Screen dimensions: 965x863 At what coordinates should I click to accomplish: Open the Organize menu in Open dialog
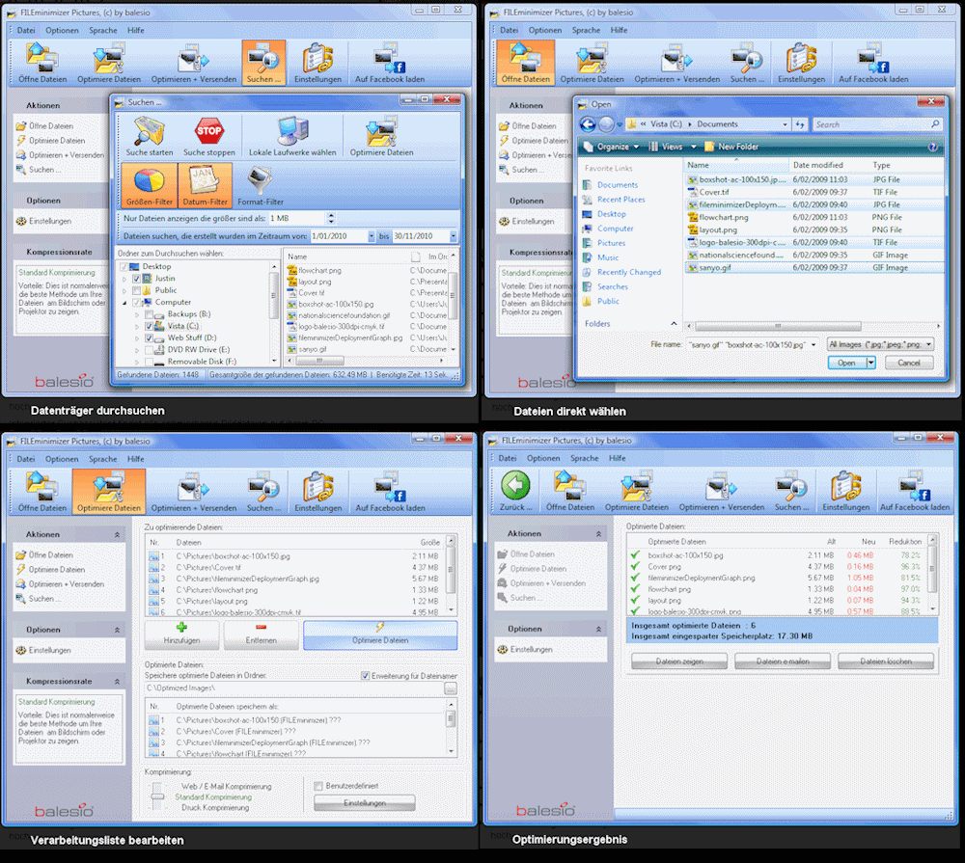pyautogui.click(x=612, y=147)
